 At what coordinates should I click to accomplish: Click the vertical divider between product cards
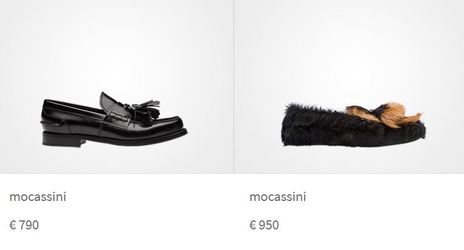234,87
